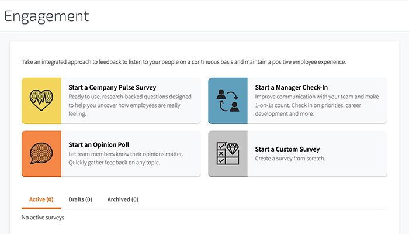Click the Engagement page heading
Viewport: 409px width, 234px height.
47,16
